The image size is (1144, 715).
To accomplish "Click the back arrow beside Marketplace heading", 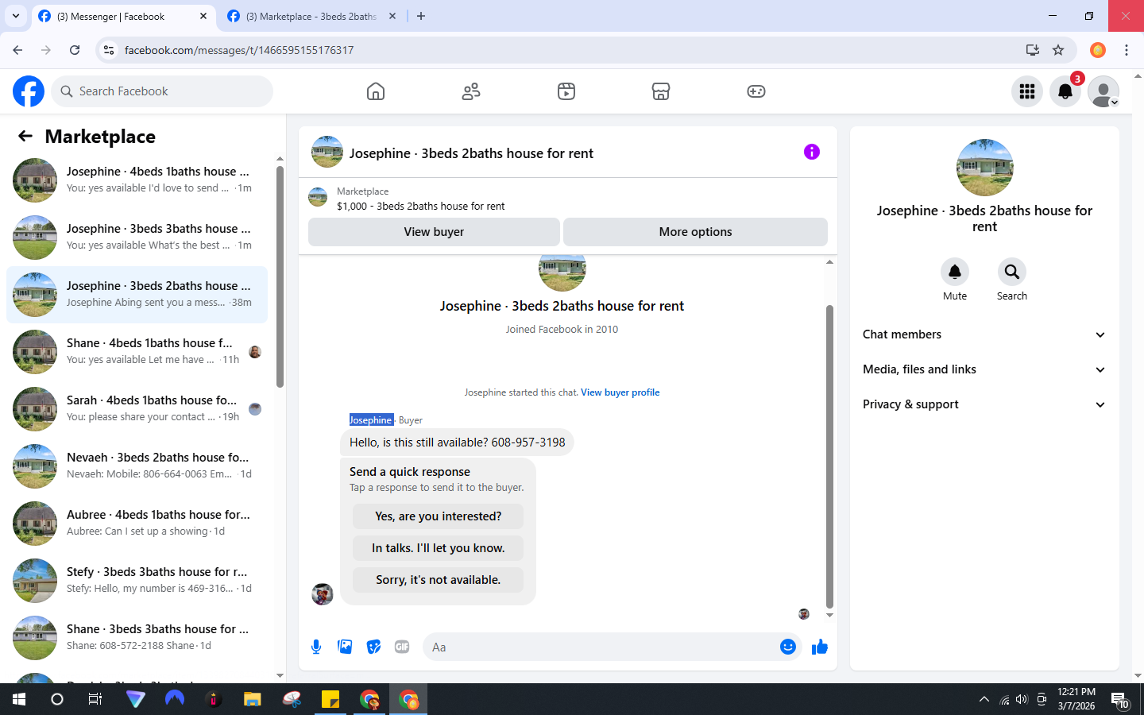I will [25, 136].
